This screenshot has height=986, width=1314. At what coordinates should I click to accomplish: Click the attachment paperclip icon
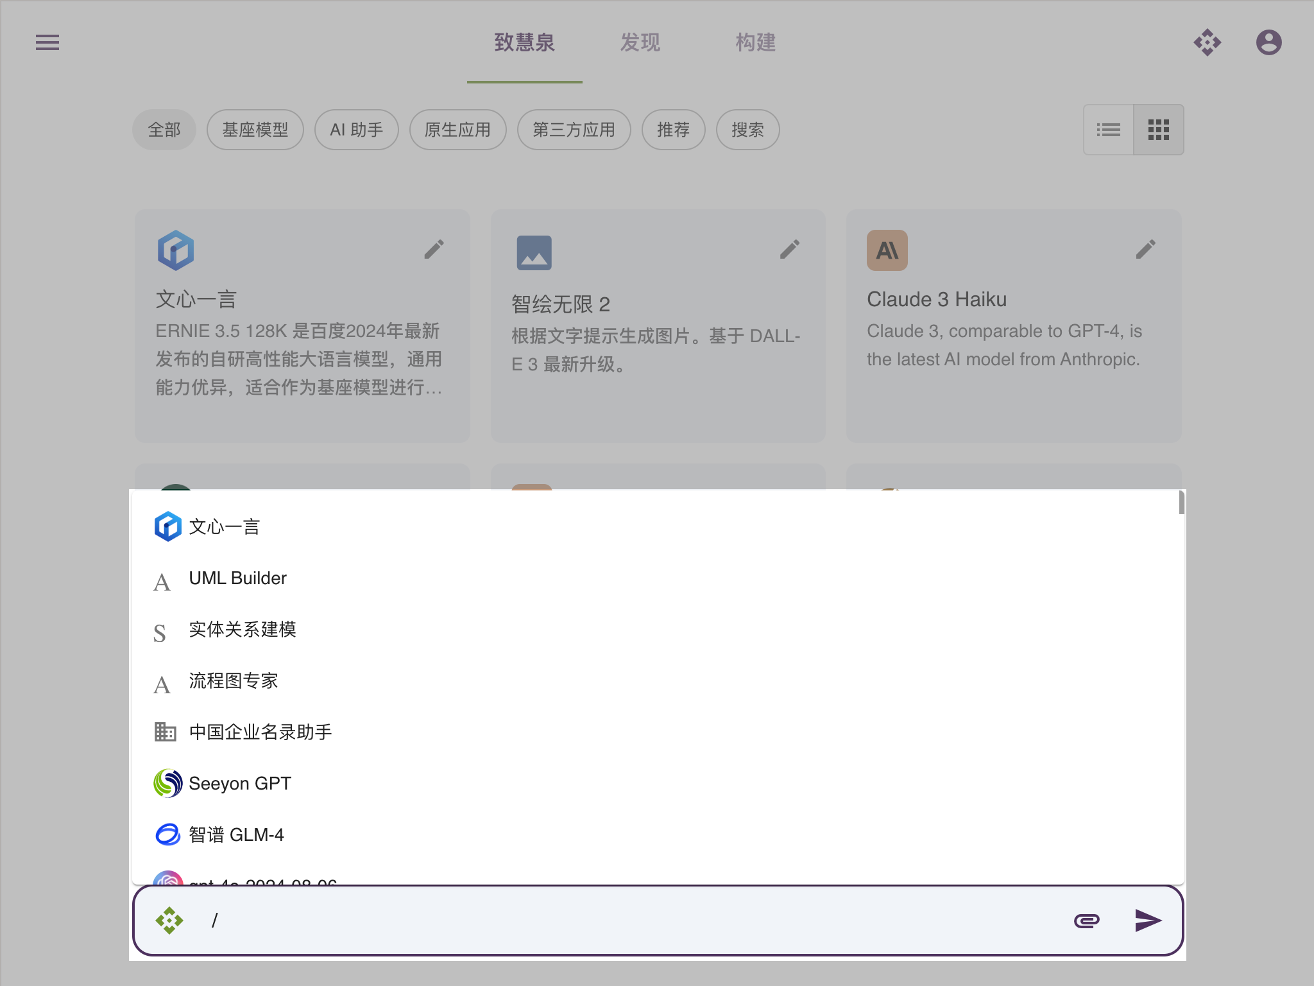[1087, 921]
